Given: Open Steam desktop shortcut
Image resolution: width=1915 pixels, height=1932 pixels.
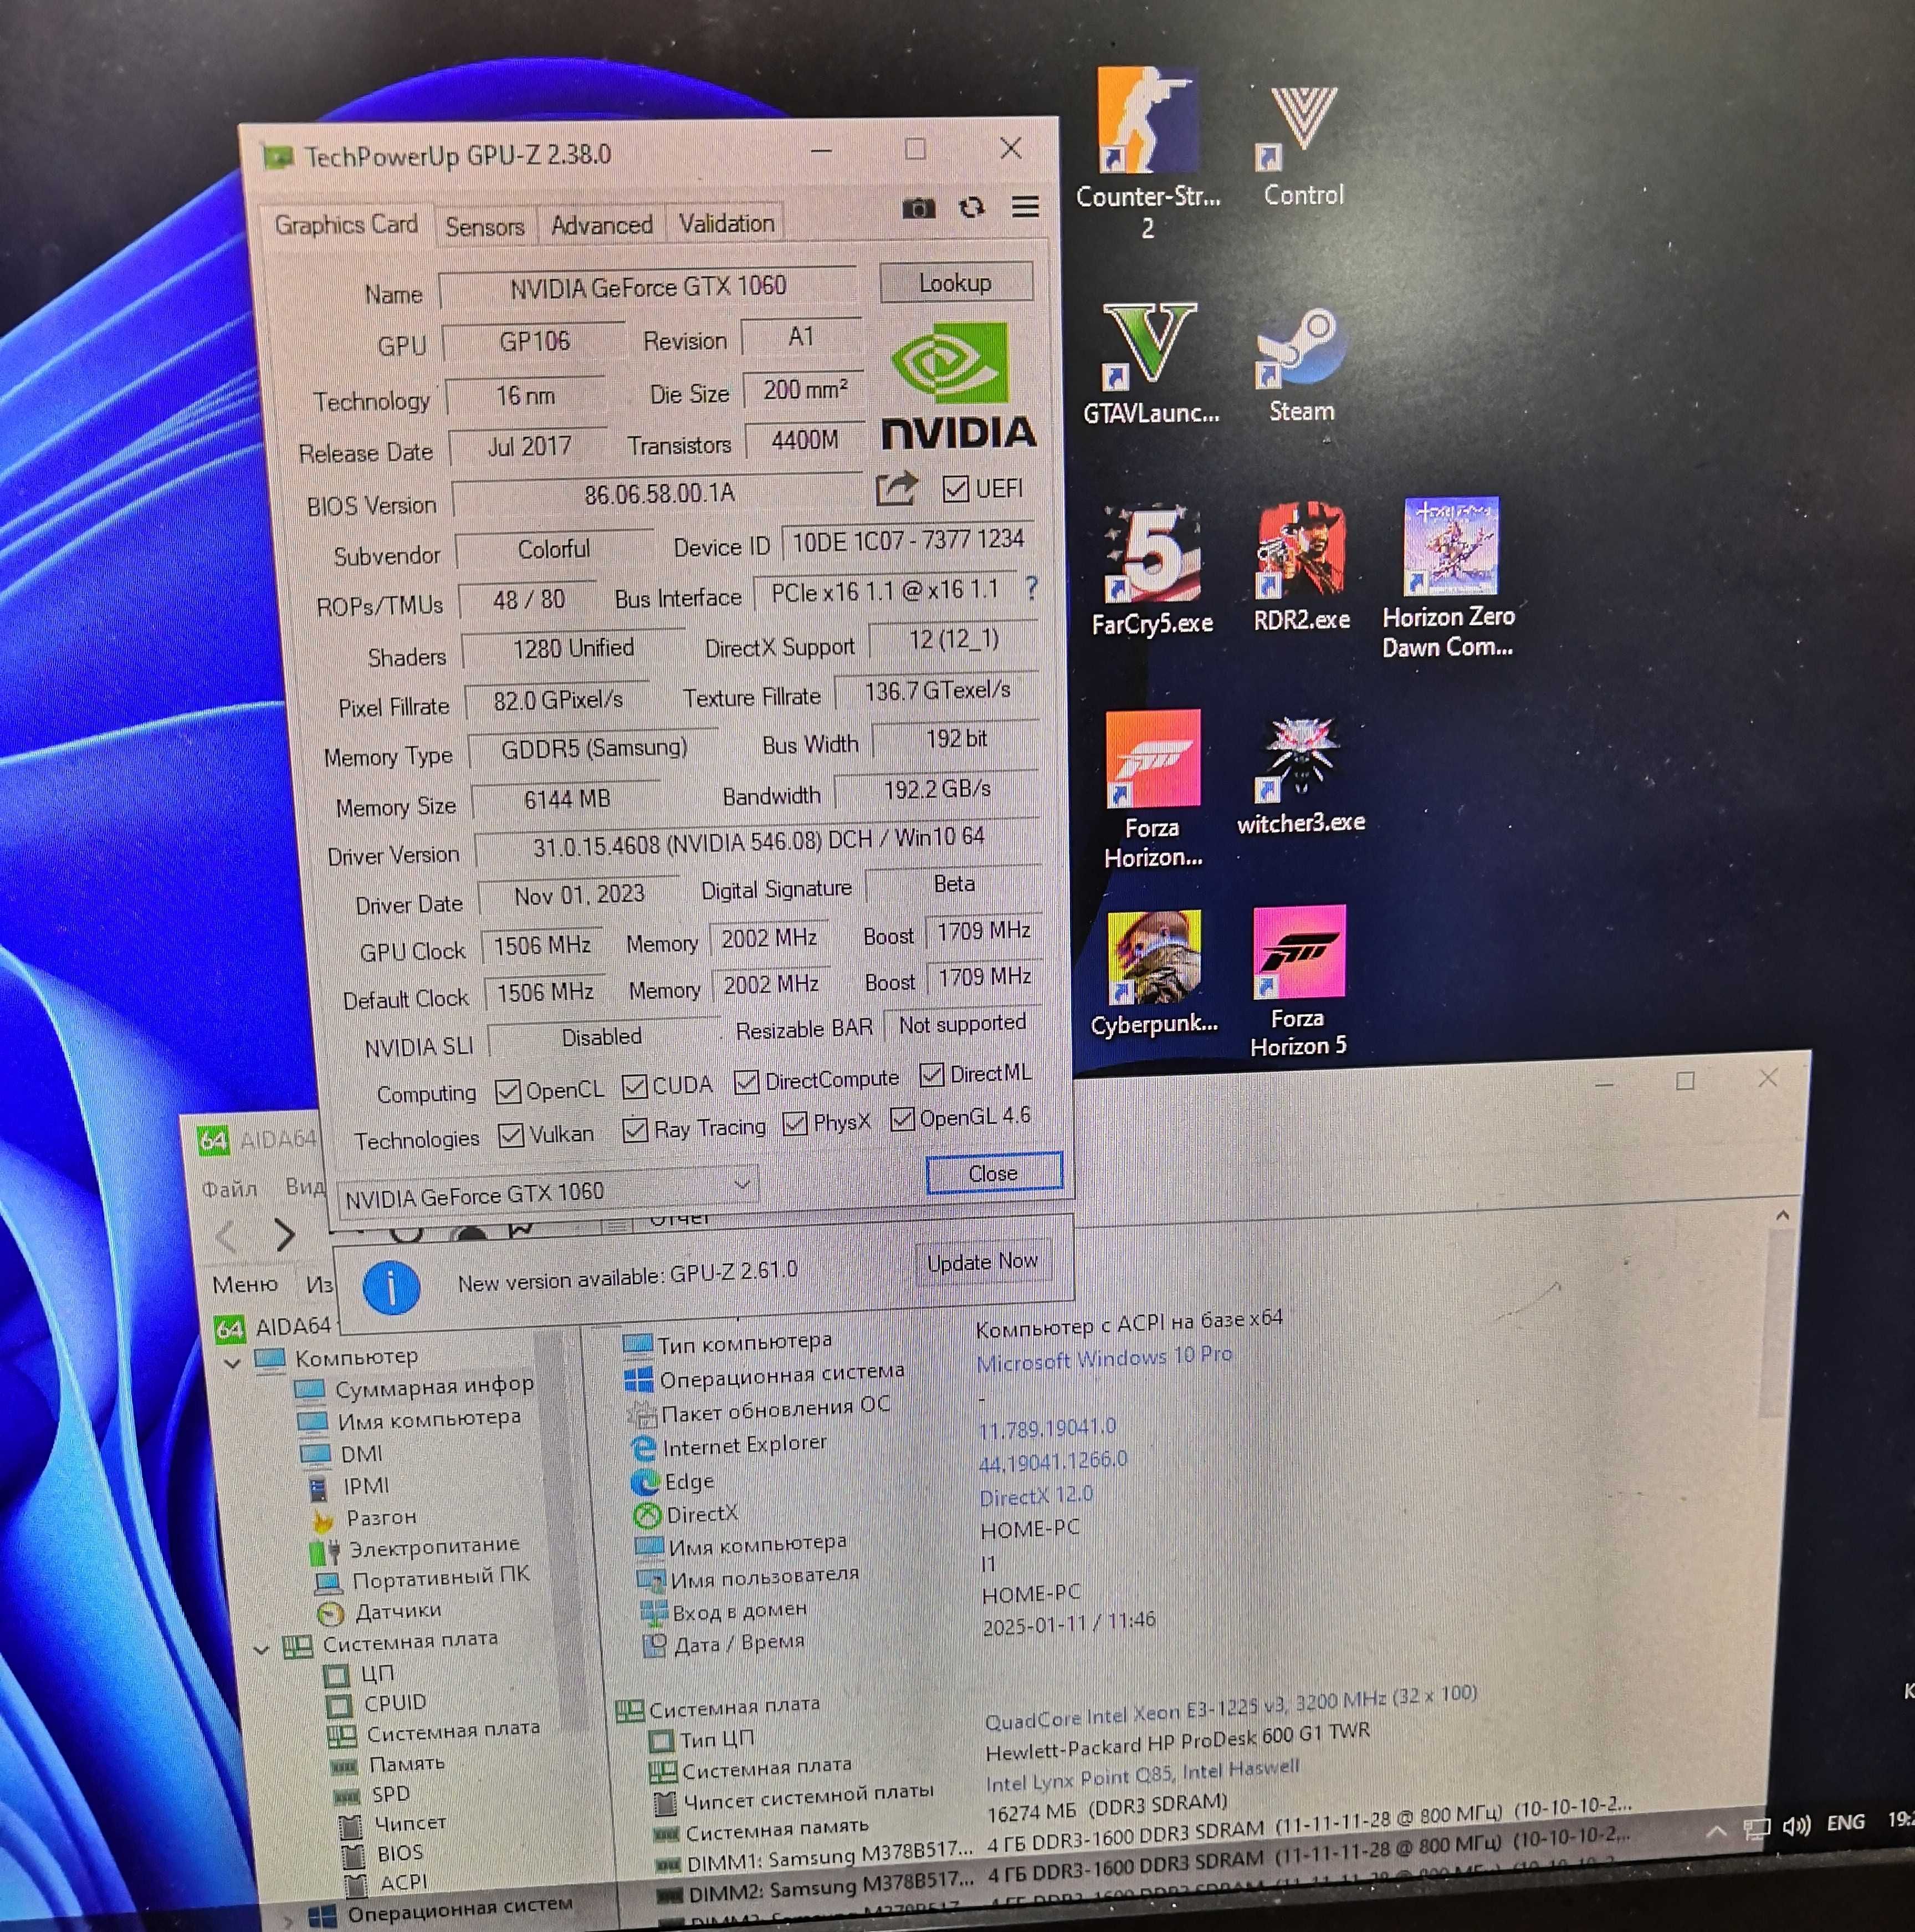Looking at the screenshot, I should pyautogui.click(x=1301, y=366).
